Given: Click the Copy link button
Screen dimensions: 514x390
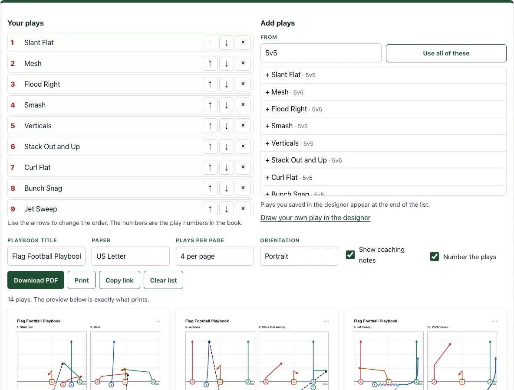Looking at the screenshot, I should pyautogui.click(x=119, y=280).
